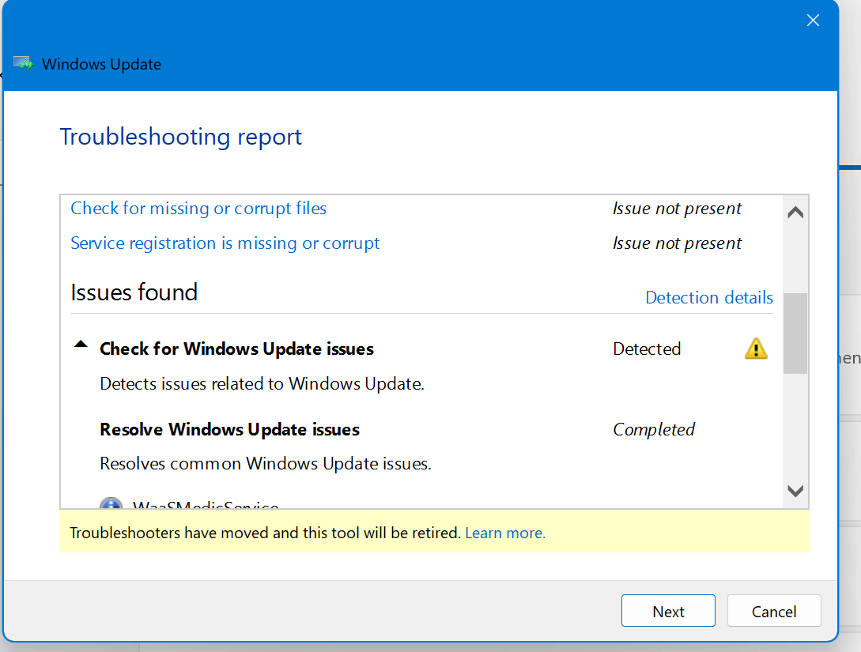The height and width of the screenshot is (652, 861).
Task: Open Service registration is missing or corrupt link
Action: click(225, 243)
